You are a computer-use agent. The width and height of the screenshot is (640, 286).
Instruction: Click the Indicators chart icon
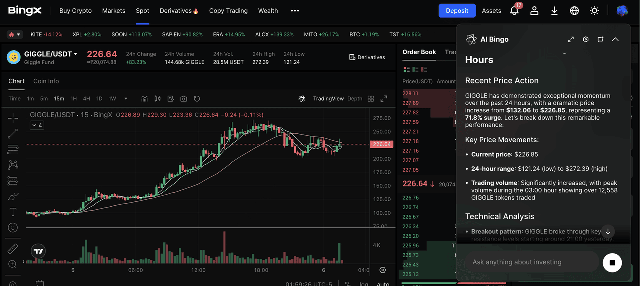[145, 99]
